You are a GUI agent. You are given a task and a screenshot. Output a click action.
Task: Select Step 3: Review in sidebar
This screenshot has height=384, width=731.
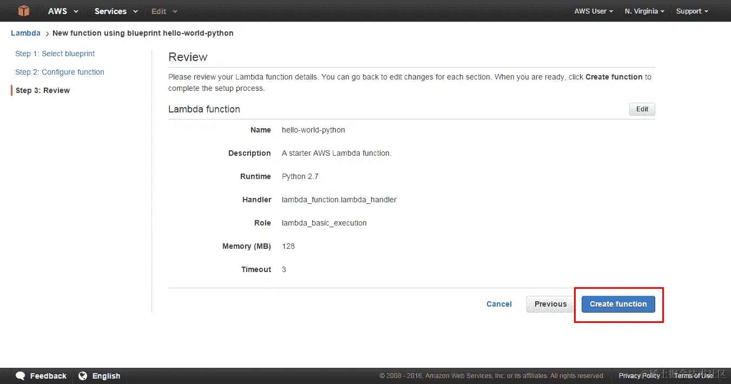(x=43, y=90)
